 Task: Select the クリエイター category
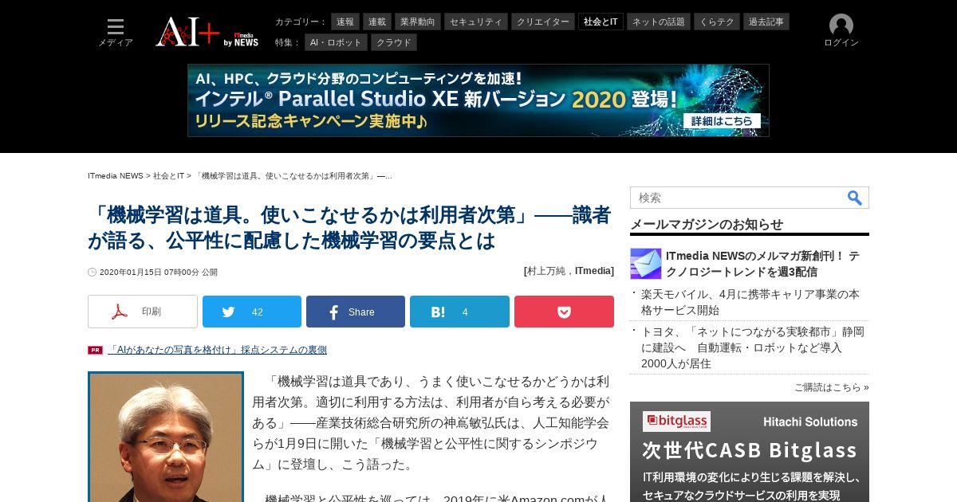point(543,22)
